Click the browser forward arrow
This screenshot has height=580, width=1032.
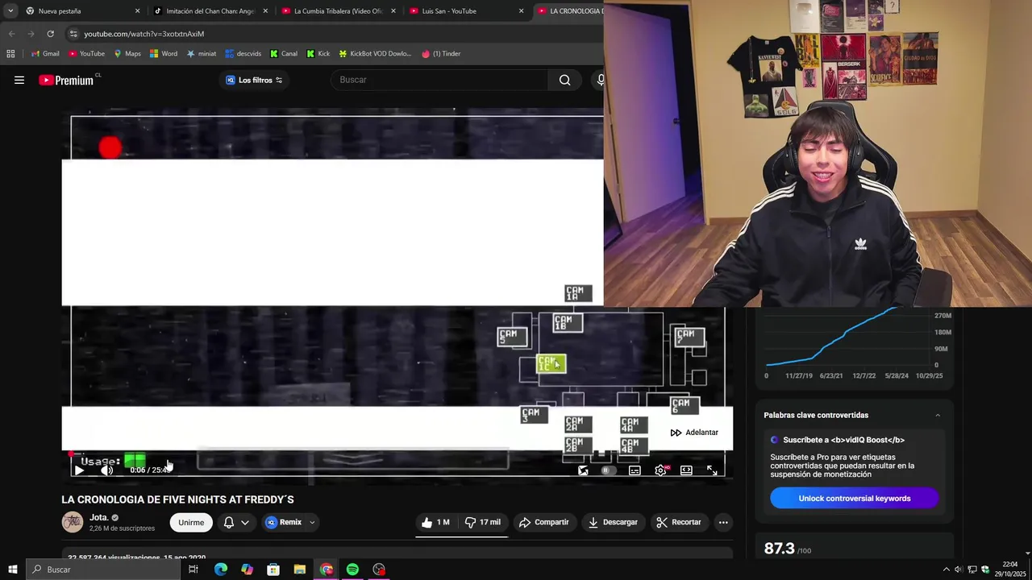pos(31,34)
